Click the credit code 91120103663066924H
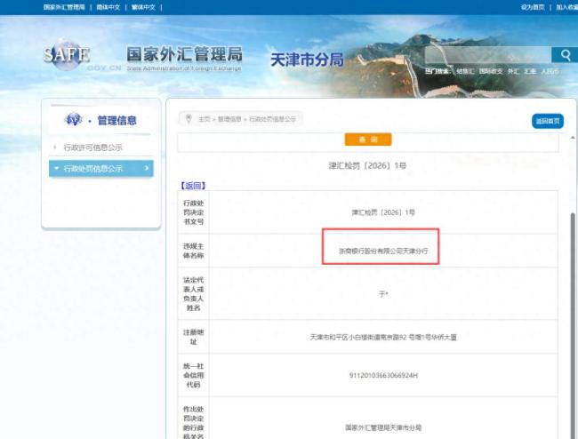This screenshot has height=439, width=578. point(383,375)
